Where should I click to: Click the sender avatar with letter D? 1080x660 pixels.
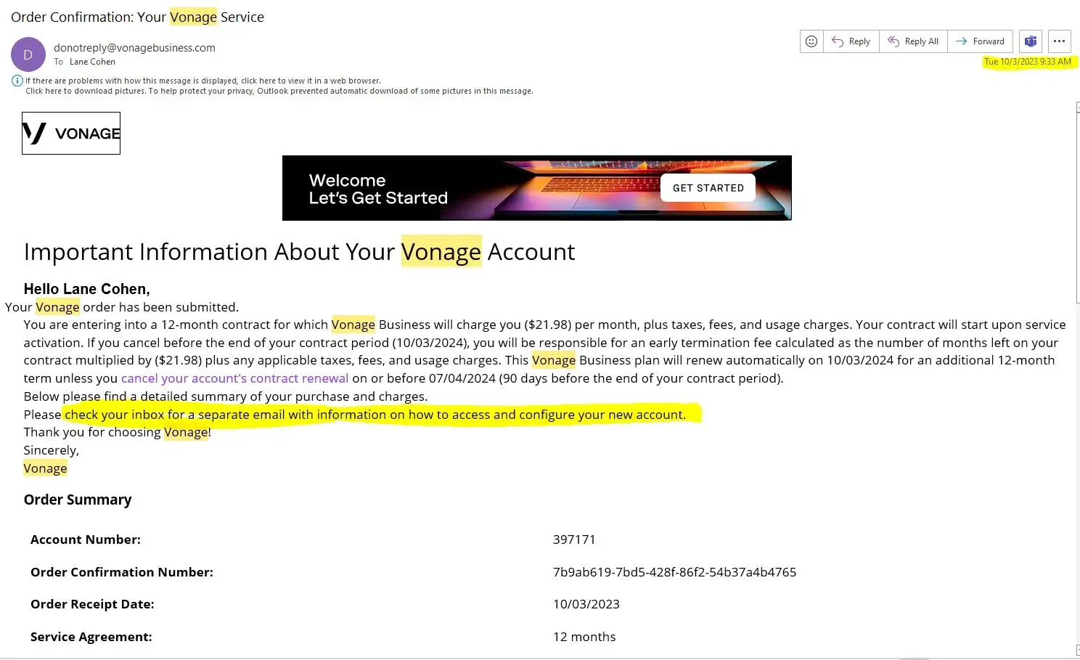click(28, 54)
